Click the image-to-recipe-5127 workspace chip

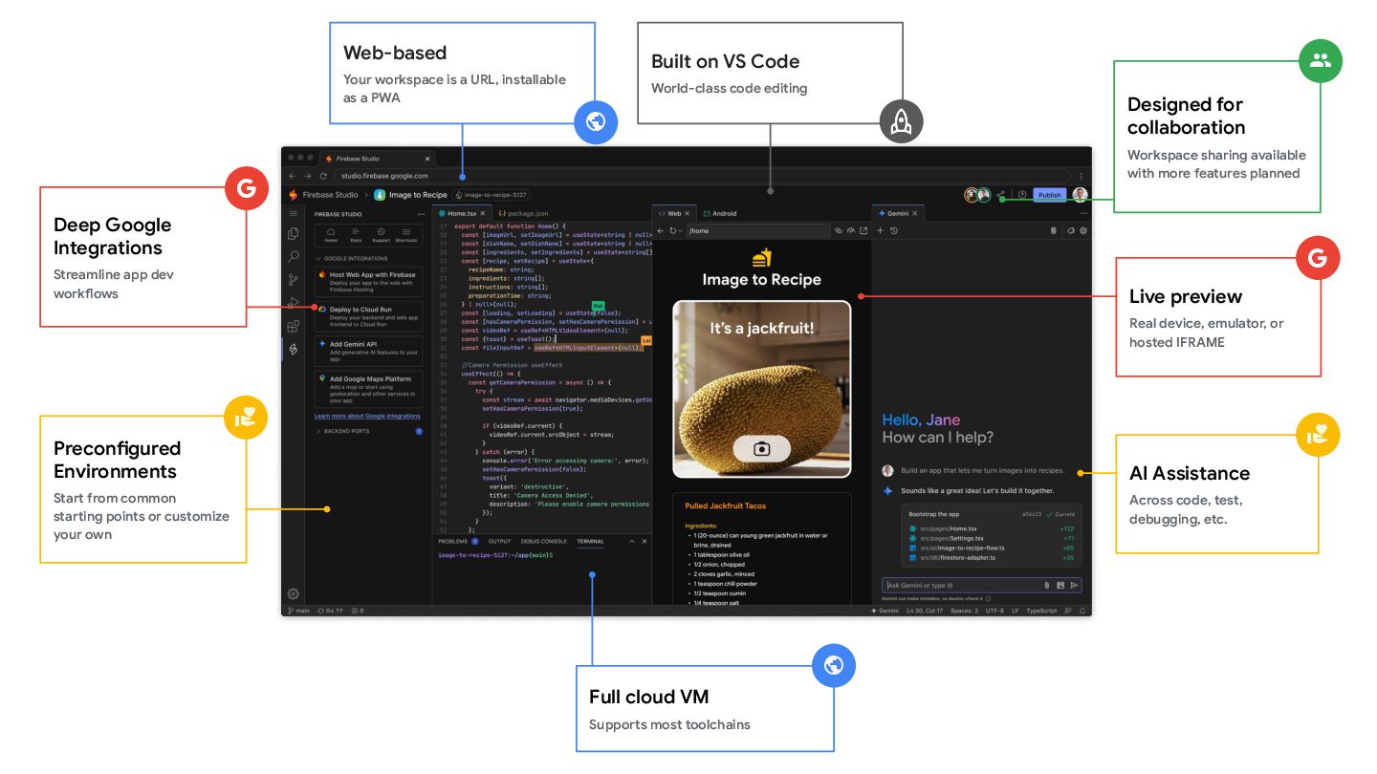[491, 195]
